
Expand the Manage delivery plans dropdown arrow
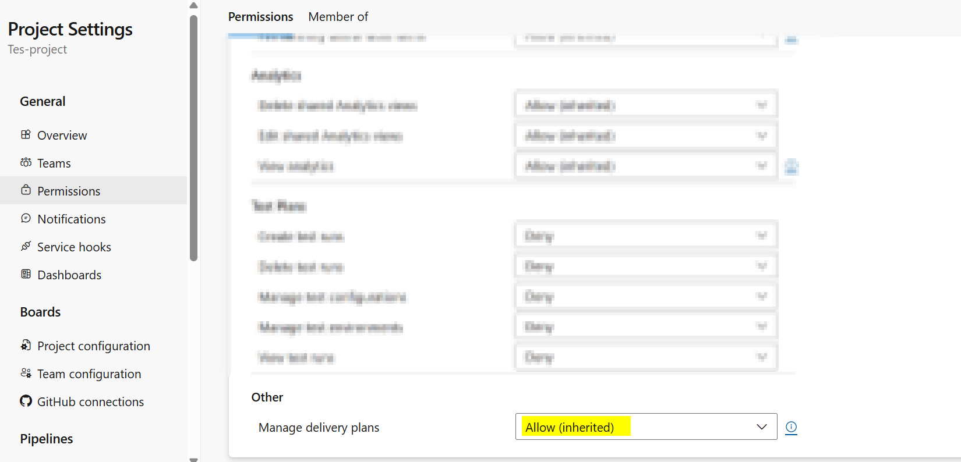click(x=761, y=427)
